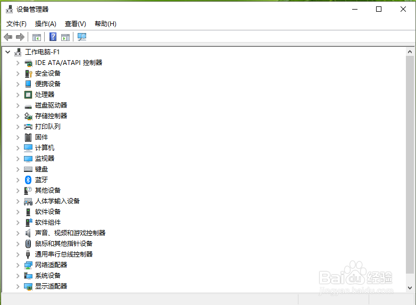Click the 设备管理器 title bar icon
The image size is (416, 305).
[x=9, y=9]
